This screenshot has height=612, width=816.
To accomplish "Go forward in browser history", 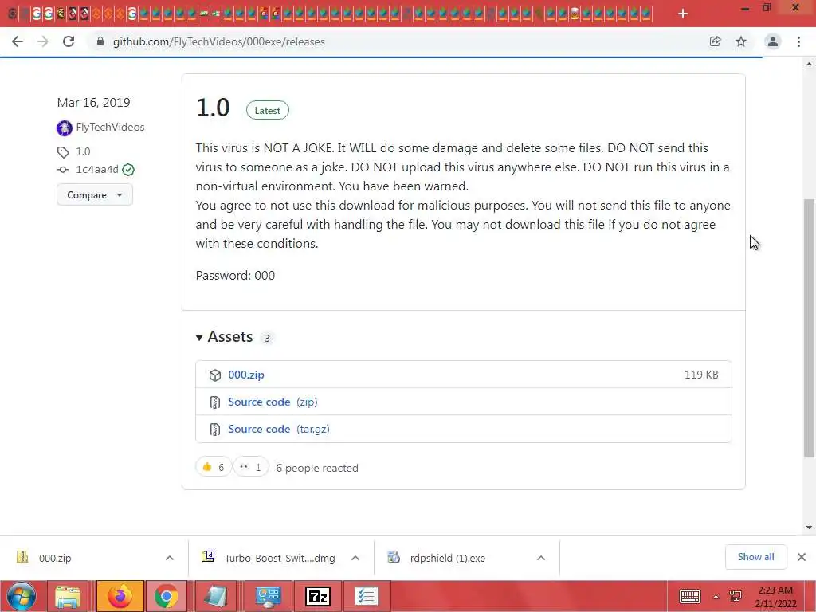I will pyautogui.click(x=43, y=41).
